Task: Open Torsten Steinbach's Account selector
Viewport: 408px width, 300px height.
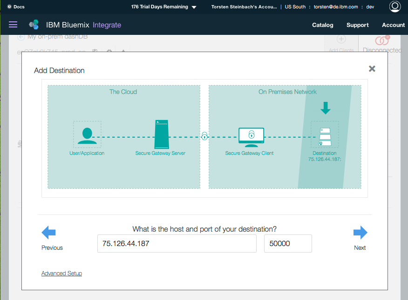Action: 244,7
